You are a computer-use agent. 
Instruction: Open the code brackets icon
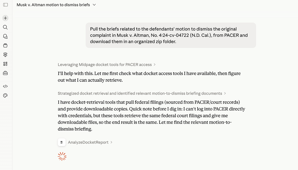point(5,86)
